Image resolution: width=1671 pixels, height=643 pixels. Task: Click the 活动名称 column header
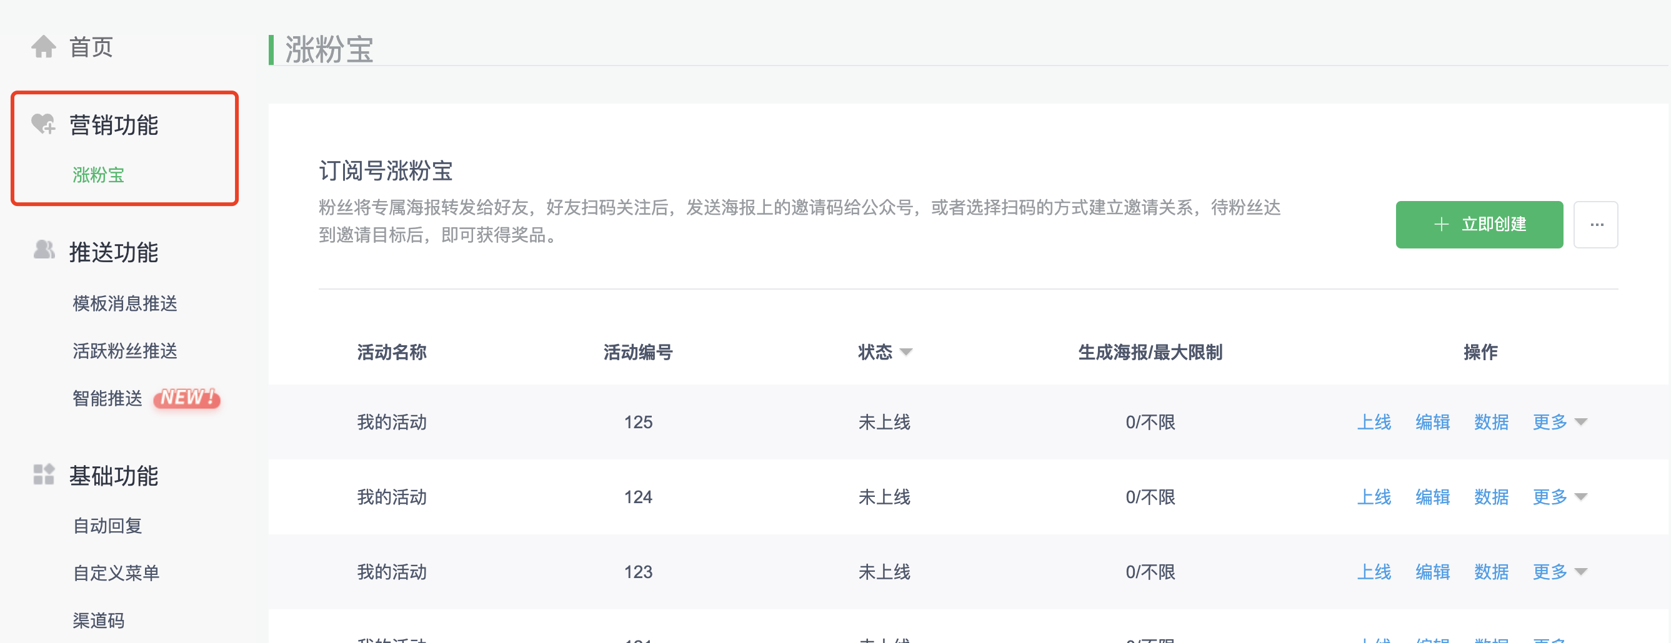click(x=392, y=352)
